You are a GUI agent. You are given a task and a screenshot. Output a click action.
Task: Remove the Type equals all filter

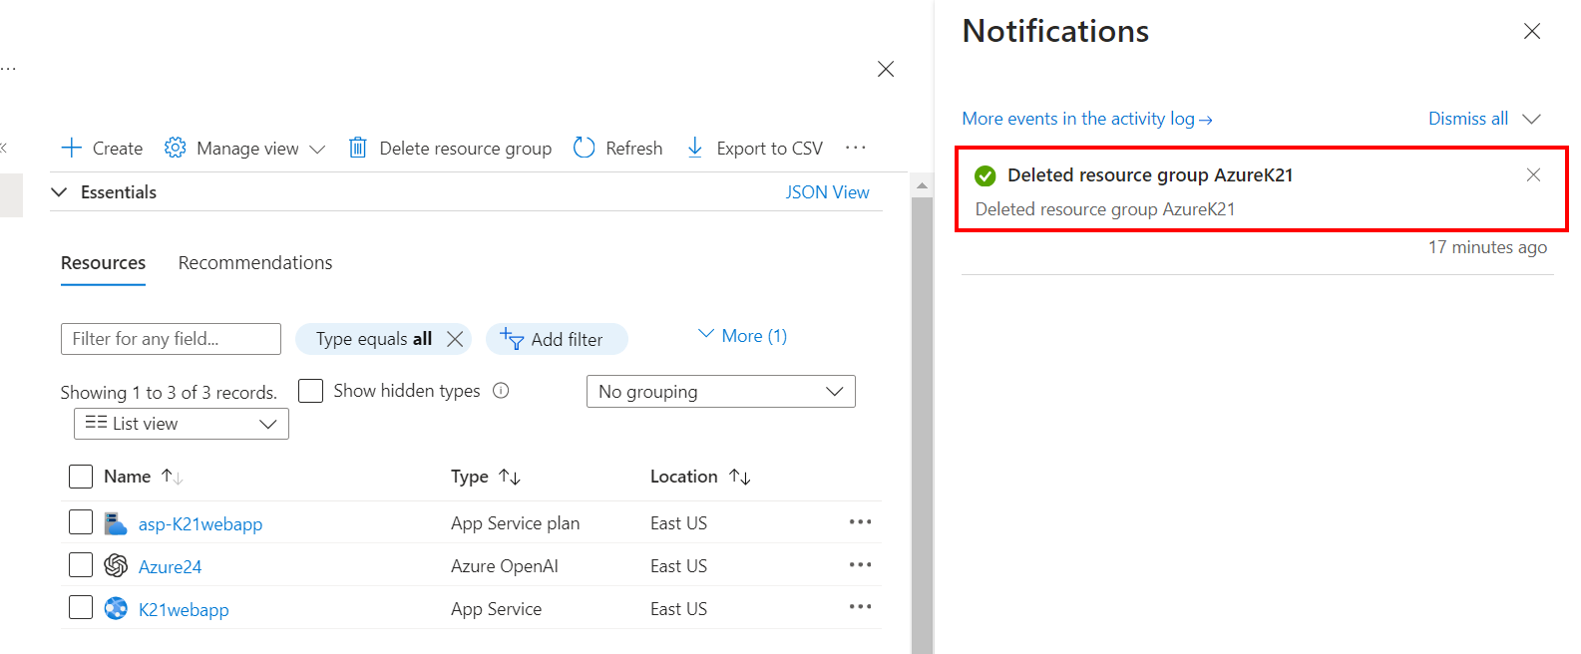[455, 339]
